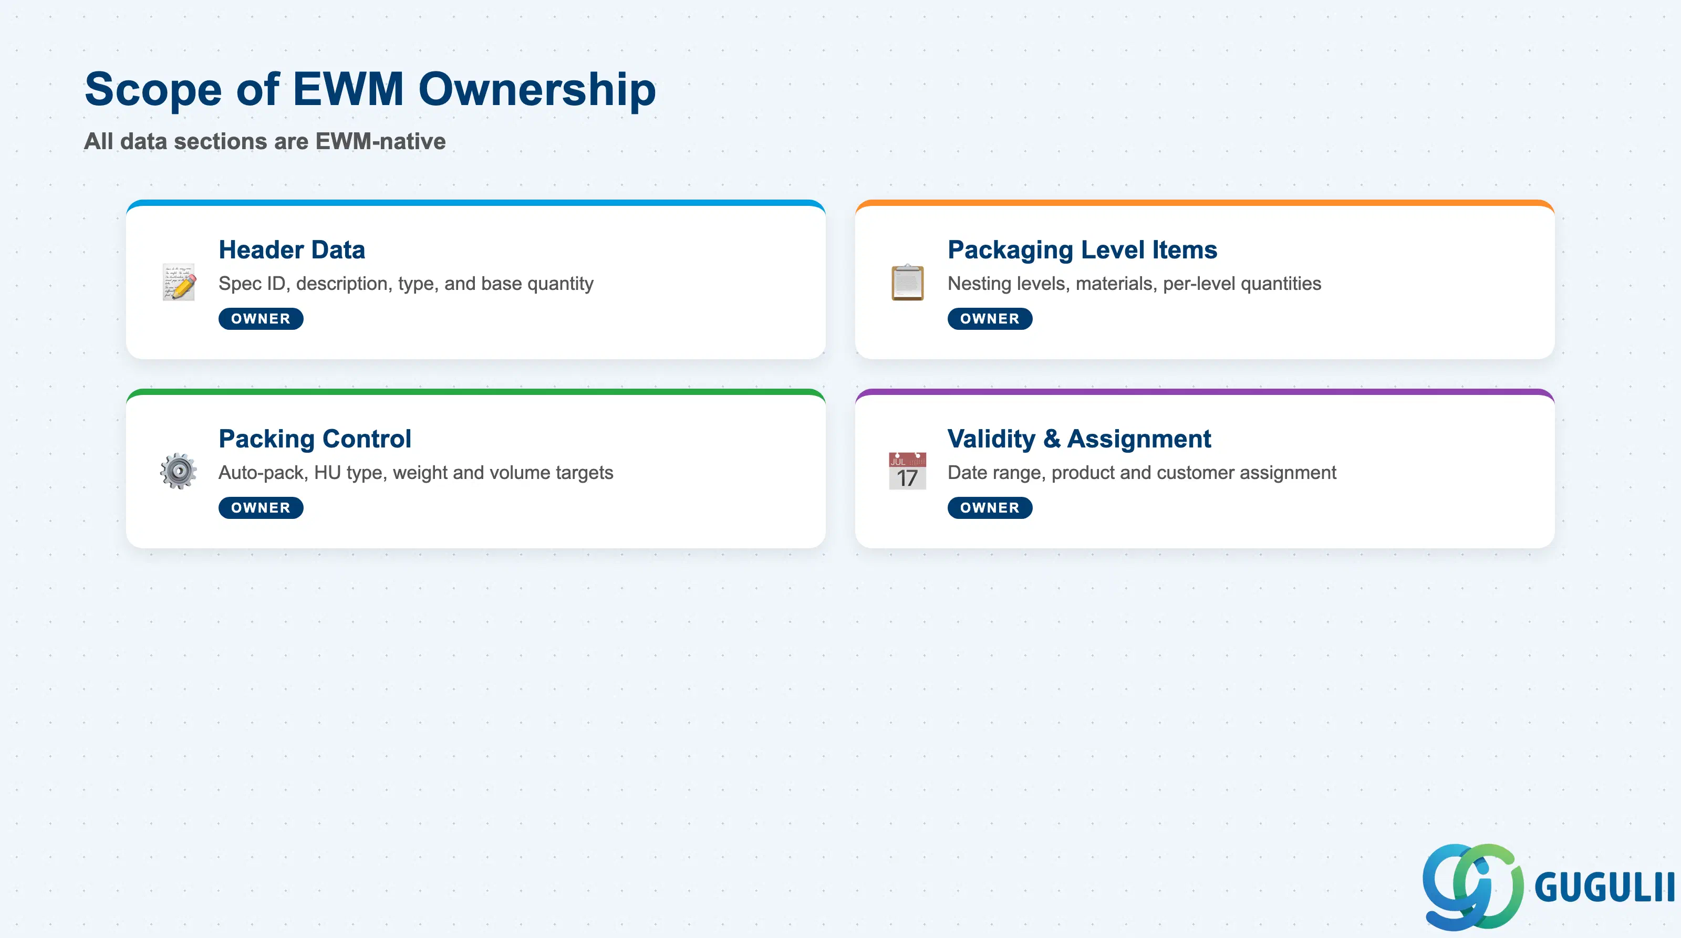This screenshot has height=938, width=1681.
Task: Click the gear icon beside Packing Control
Action: [x=179, y=471]
